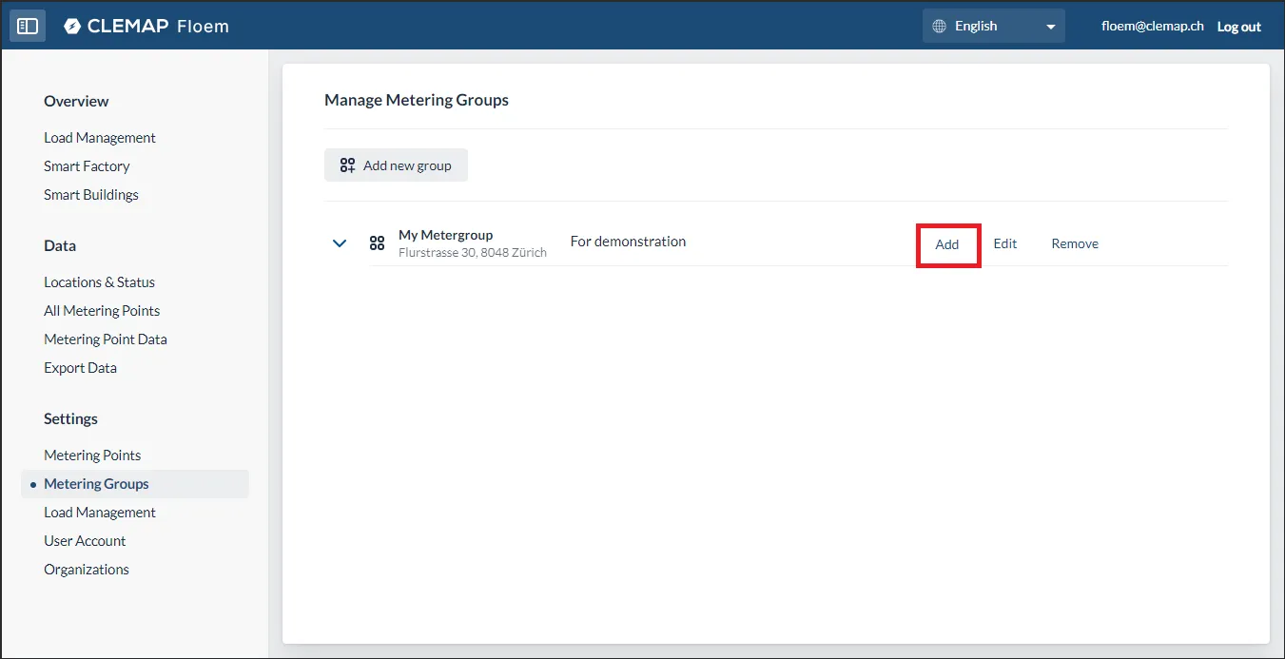Viewport: 1285px width, 659px height.
Task: Expand the My Metergroup row chevron
Action: [x=340, y=243]
